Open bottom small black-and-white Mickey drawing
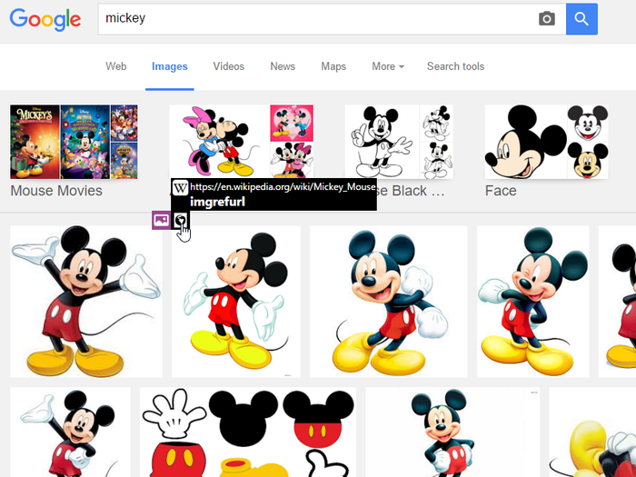Viewport: 636px width, 477px height. click(x=436, y=161)
